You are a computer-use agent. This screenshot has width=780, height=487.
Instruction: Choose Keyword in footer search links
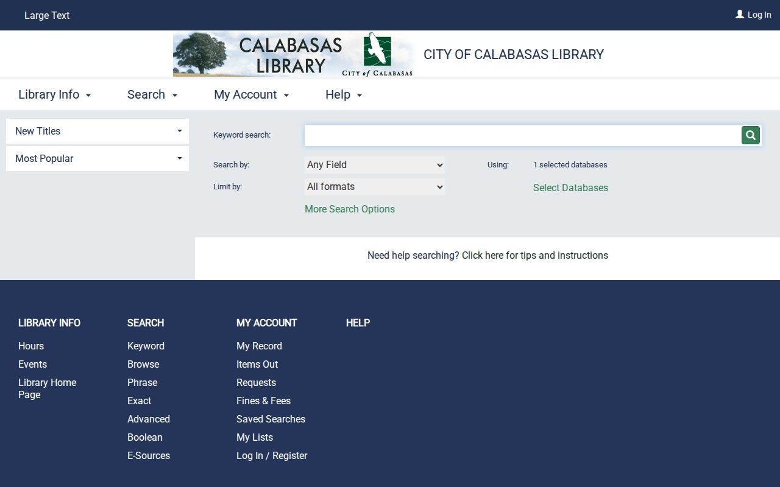(x=146, y=346)
